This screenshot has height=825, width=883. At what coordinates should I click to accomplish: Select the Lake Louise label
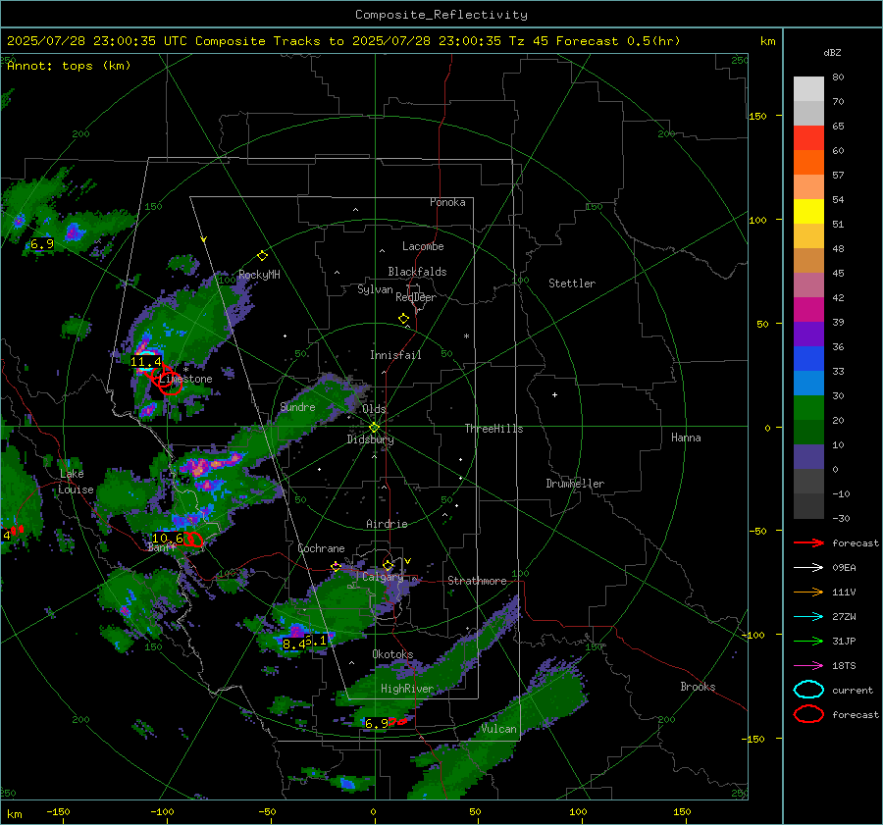(x=76, y=482)
